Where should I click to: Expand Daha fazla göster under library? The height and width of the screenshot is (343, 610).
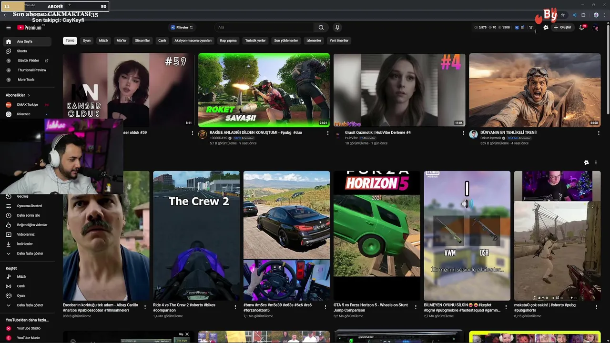click(x=30, y=253)
